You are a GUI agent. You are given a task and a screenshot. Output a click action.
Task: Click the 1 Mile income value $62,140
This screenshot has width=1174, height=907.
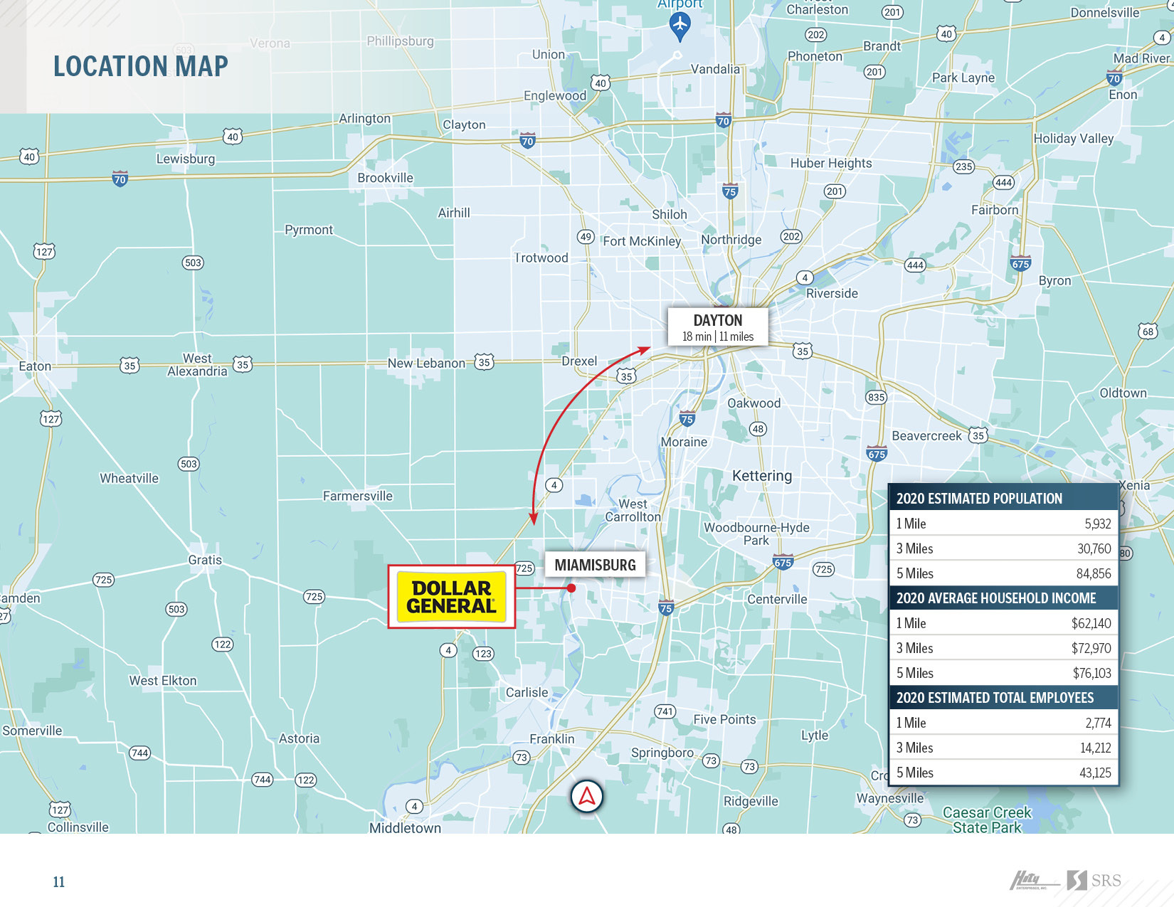[1091, 623]
